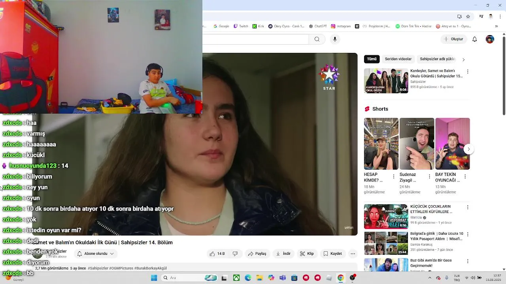Open options for the KÜÇÜCÜK ÇOCUKLARIN video
The width and height of the screenshot is (506, 284).
click(x=468, y=207)
